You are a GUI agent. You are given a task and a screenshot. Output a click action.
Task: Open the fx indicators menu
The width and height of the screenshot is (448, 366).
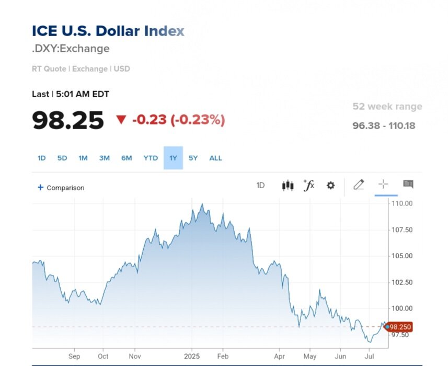[x=309, y=185]
